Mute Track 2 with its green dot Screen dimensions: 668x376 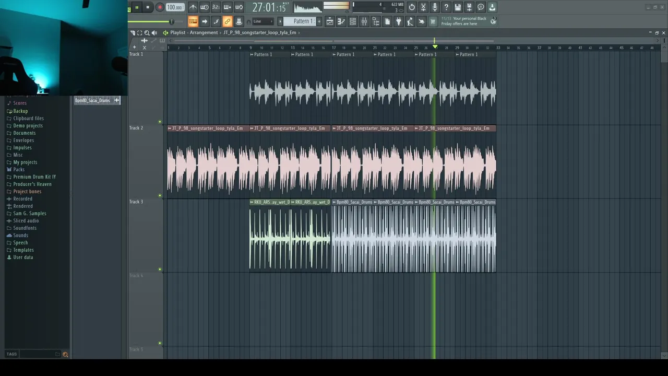(160, 196)
